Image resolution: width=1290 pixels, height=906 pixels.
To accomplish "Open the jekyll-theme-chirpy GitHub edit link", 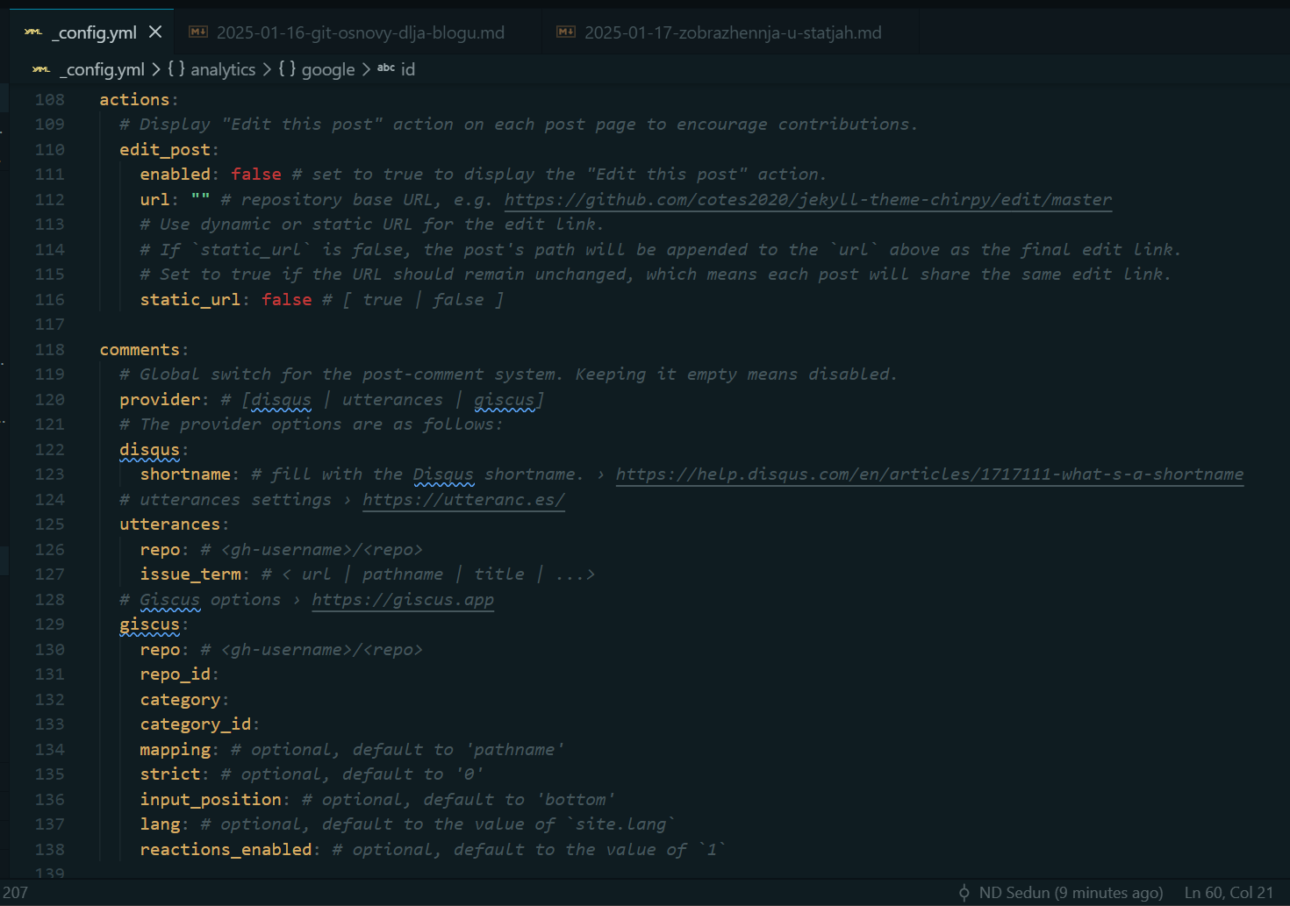I will 808,200.
